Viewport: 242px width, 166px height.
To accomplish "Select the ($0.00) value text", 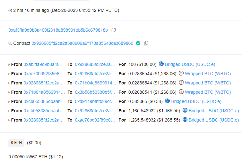I will point(34,143).
